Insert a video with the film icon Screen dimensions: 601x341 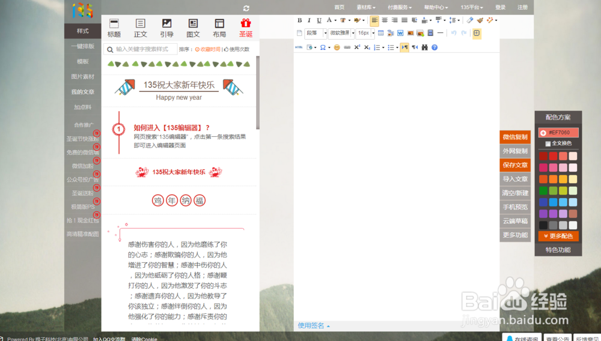click(430, 33)
